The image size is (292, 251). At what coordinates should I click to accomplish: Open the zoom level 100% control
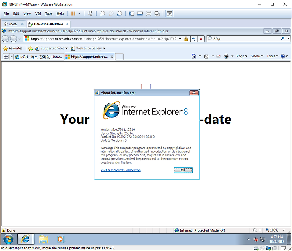coord(276,230)
